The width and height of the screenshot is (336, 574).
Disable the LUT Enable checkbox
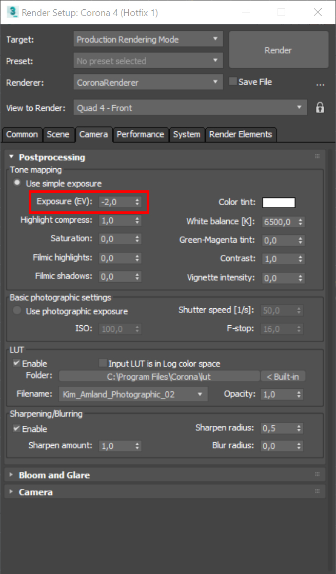16,363
